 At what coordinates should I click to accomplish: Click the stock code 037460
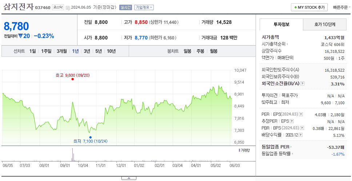[x=43, y=8]
